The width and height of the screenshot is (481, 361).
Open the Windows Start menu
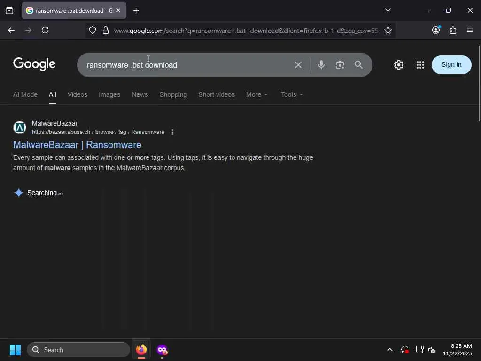pyautogui.click(x=15, y=350)
